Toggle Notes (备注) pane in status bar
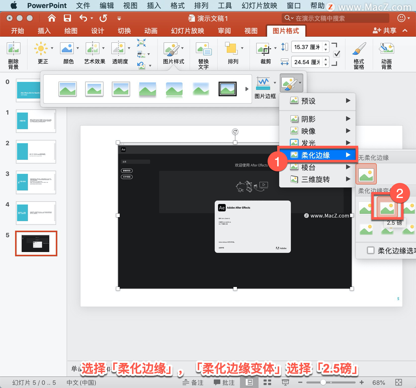This screenshot has width=416, height=388. [193, 382]
